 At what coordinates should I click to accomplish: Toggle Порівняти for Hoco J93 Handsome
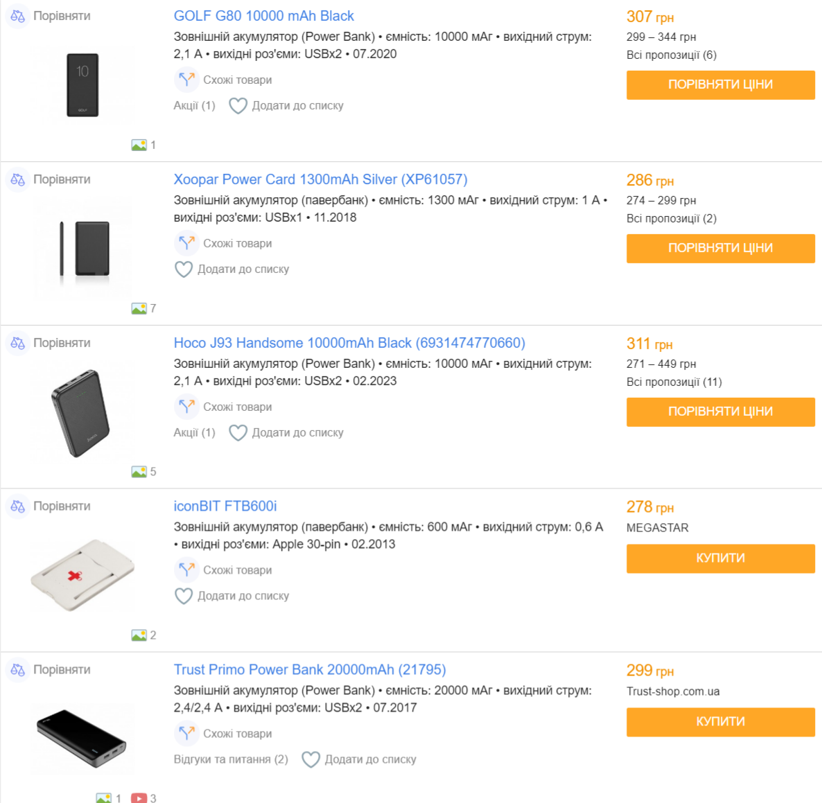point(62,343)
